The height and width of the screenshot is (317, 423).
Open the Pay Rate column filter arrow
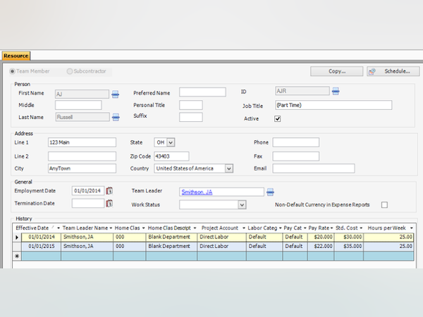point(331,228)
